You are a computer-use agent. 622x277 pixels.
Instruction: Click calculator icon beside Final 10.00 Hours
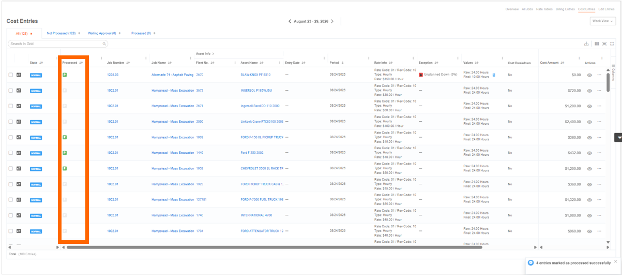coord(494,76)
